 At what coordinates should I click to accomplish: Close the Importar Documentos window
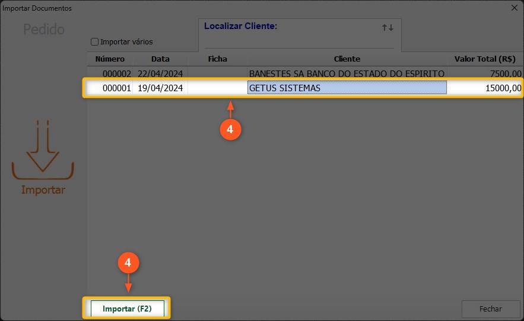pyautogui.click(x=514, y=8)
